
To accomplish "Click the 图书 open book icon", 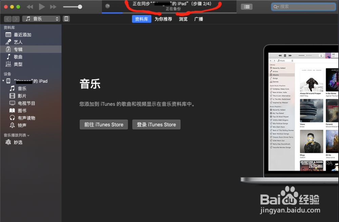I will pos(12,110).
